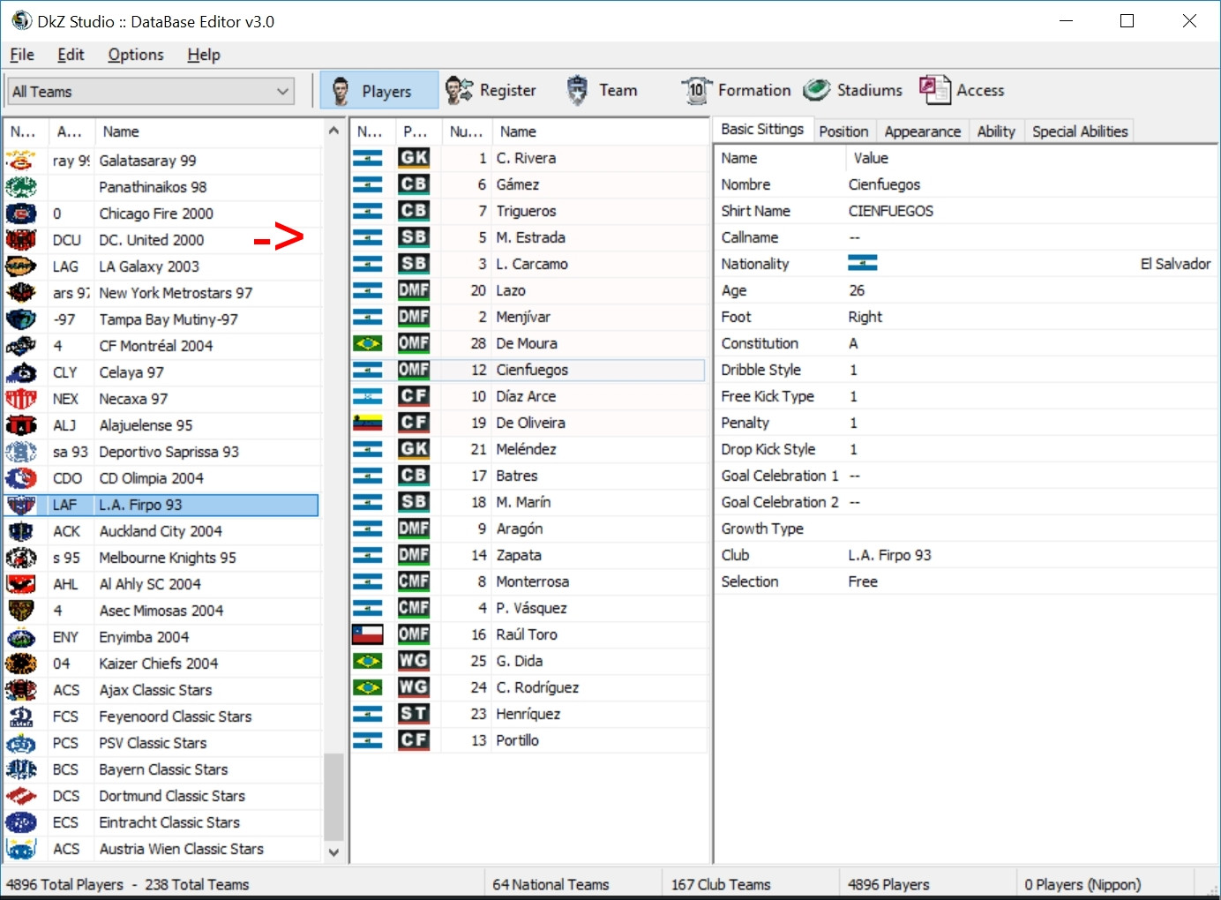Select the team L.A. Firpo 93
Image resolution: width=1221 pixels, height=900 pixels.
[x=161, y=505]
